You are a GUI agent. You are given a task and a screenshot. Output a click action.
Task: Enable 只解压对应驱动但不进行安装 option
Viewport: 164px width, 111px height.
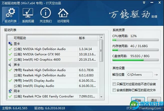[x=114, y=84]
